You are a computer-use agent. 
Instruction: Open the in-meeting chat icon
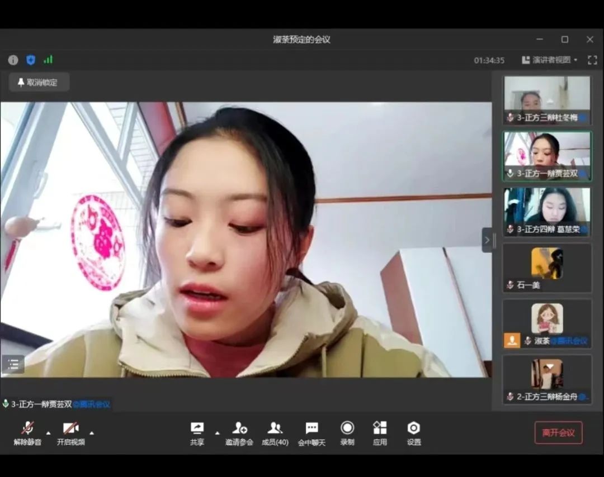pos(312,433)
